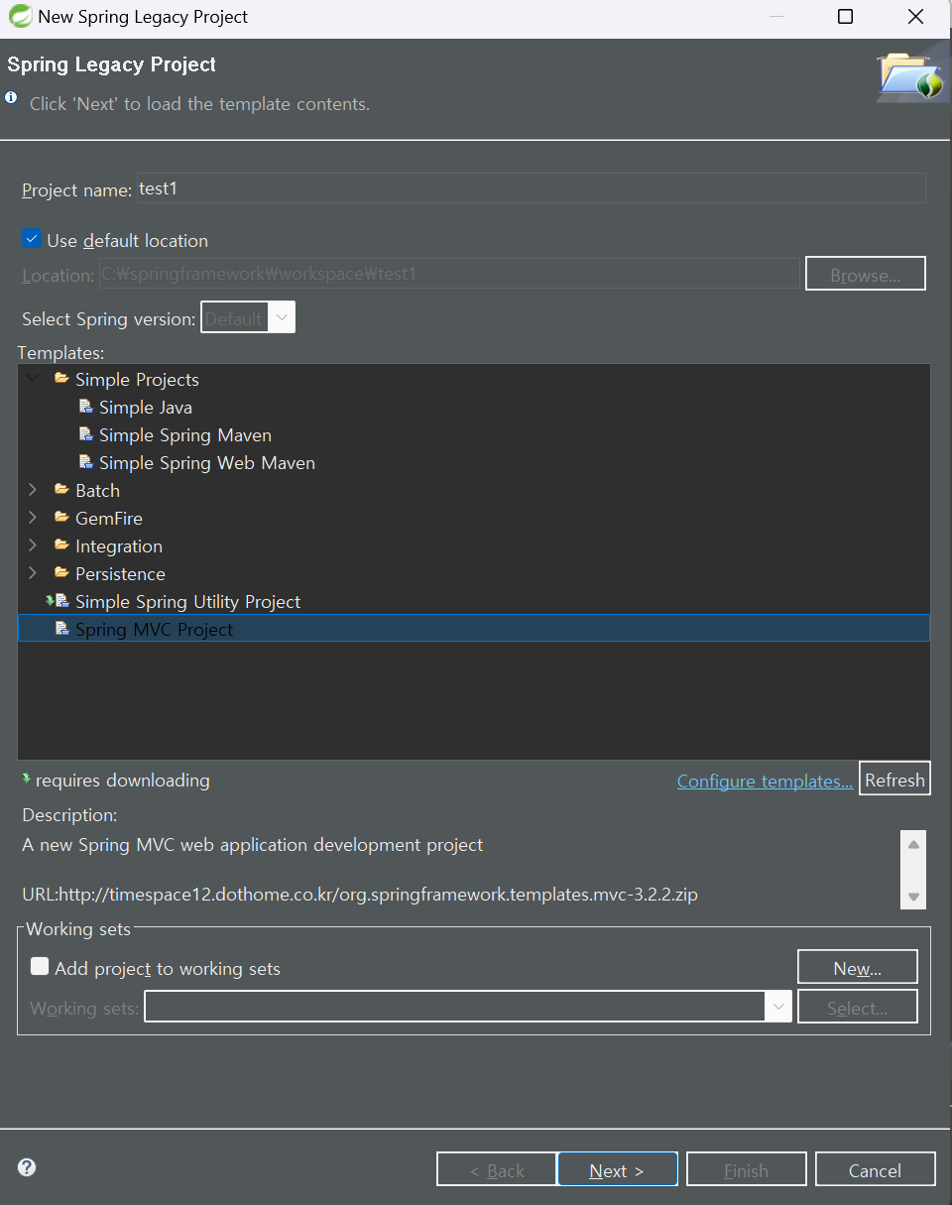Click the Integration folder icon

point(61,545)
